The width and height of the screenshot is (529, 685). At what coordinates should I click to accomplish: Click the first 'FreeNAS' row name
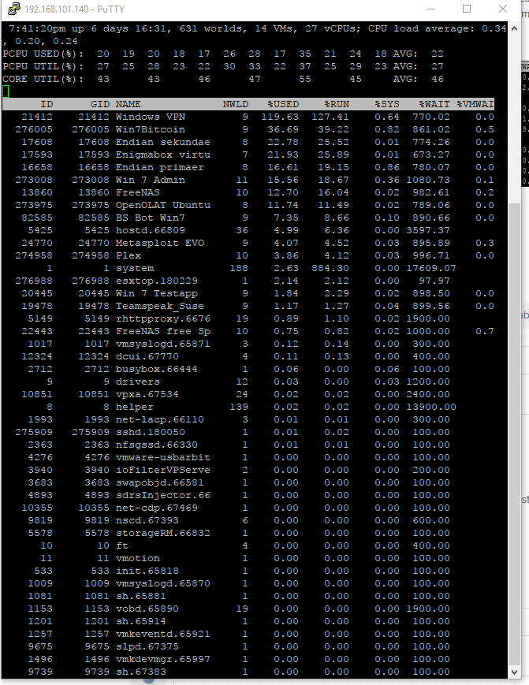click(138, 192)
